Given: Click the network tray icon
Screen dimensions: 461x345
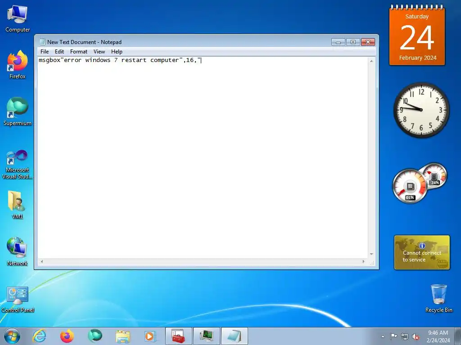Looking at the screenshot, I should point(405,336).
